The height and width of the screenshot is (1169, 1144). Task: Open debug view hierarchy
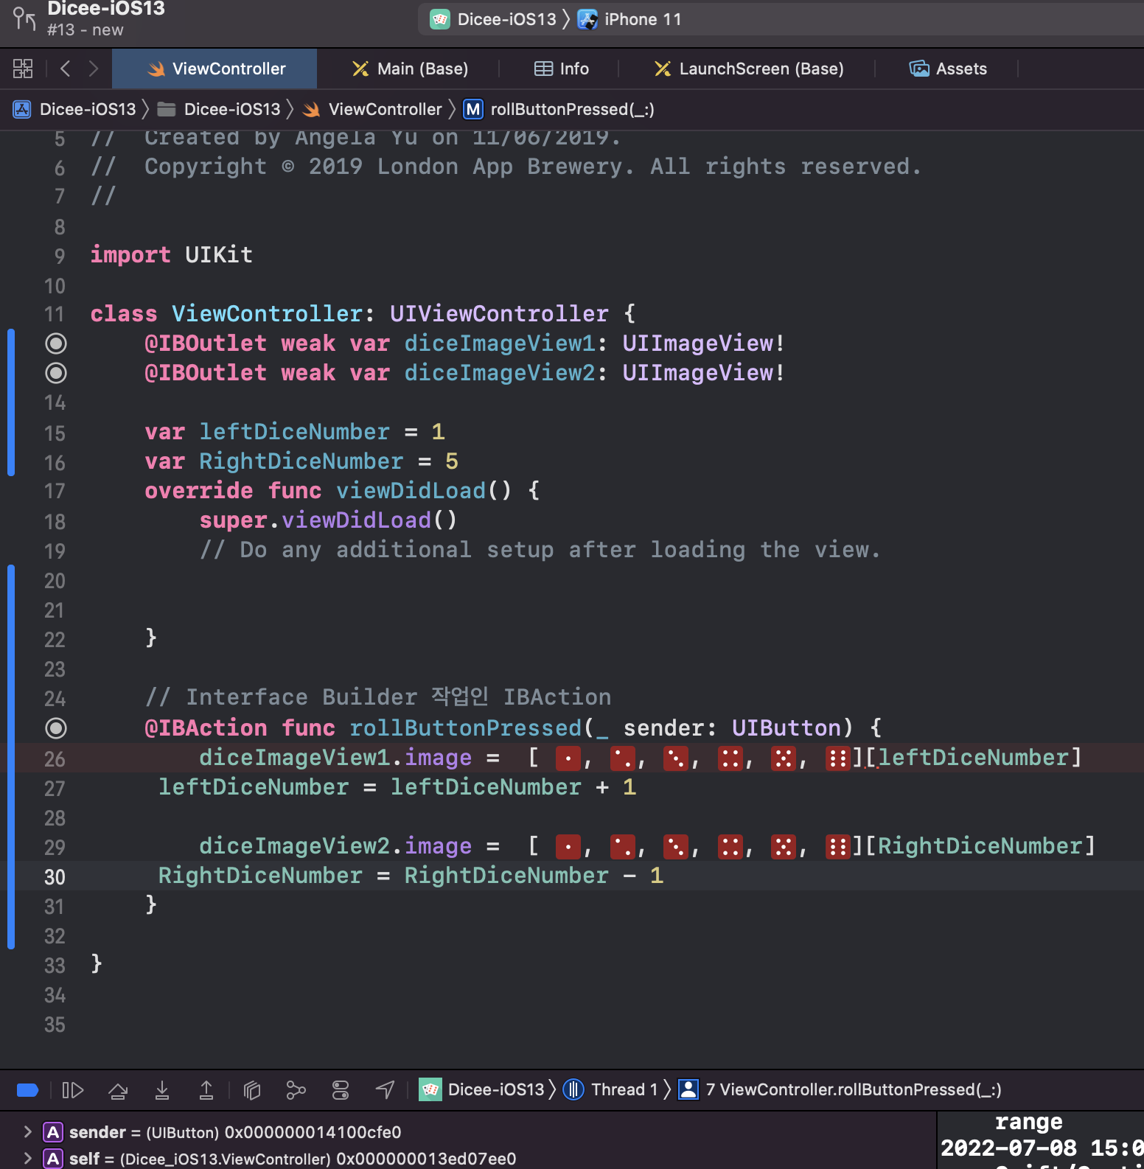pyautogui.click(x=252, y=1089)
